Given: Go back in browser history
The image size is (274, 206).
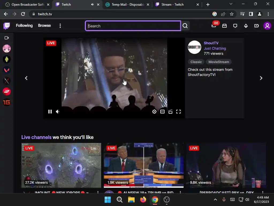Looking at the screenshot, I should click(6, 14).
